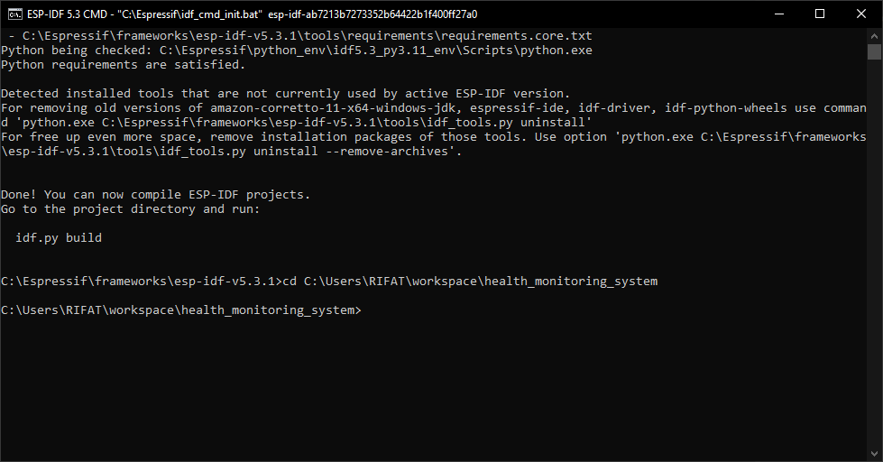Viewport: 883px width, 462px height.
Task: Minimize the ESP-IDF 5.3 CMD window
Action: (779, 14)
